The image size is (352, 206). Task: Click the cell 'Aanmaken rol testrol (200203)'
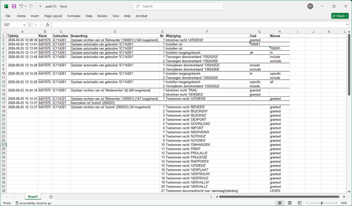click(x=115, y=103)
